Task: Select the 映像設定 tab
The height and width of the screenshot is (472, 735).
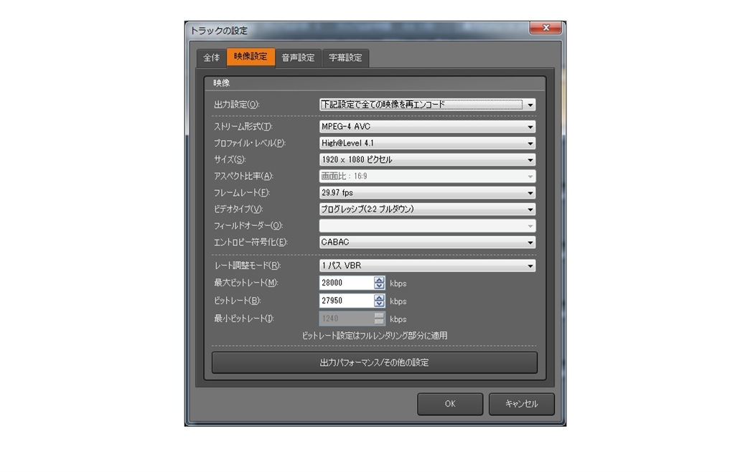Action: (x=251, y=57)
